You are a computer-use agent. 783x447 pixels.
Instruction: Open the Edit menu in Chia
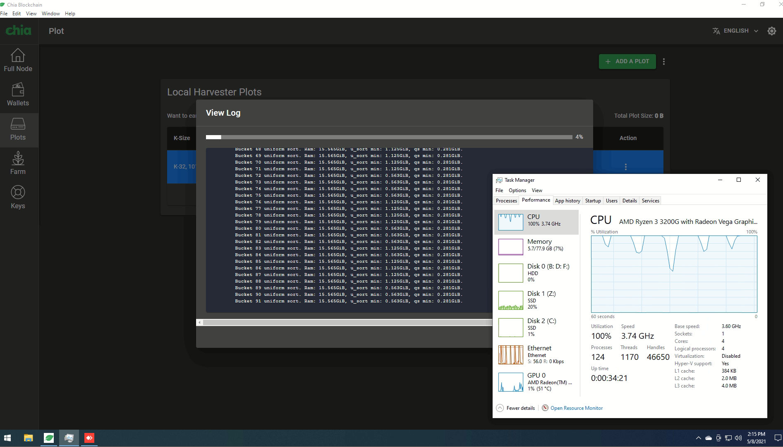[x=17, y=14]
